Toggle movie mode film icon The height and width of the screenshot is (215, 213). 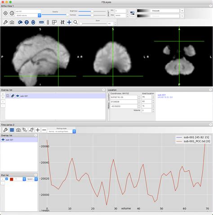click(62, 22)
